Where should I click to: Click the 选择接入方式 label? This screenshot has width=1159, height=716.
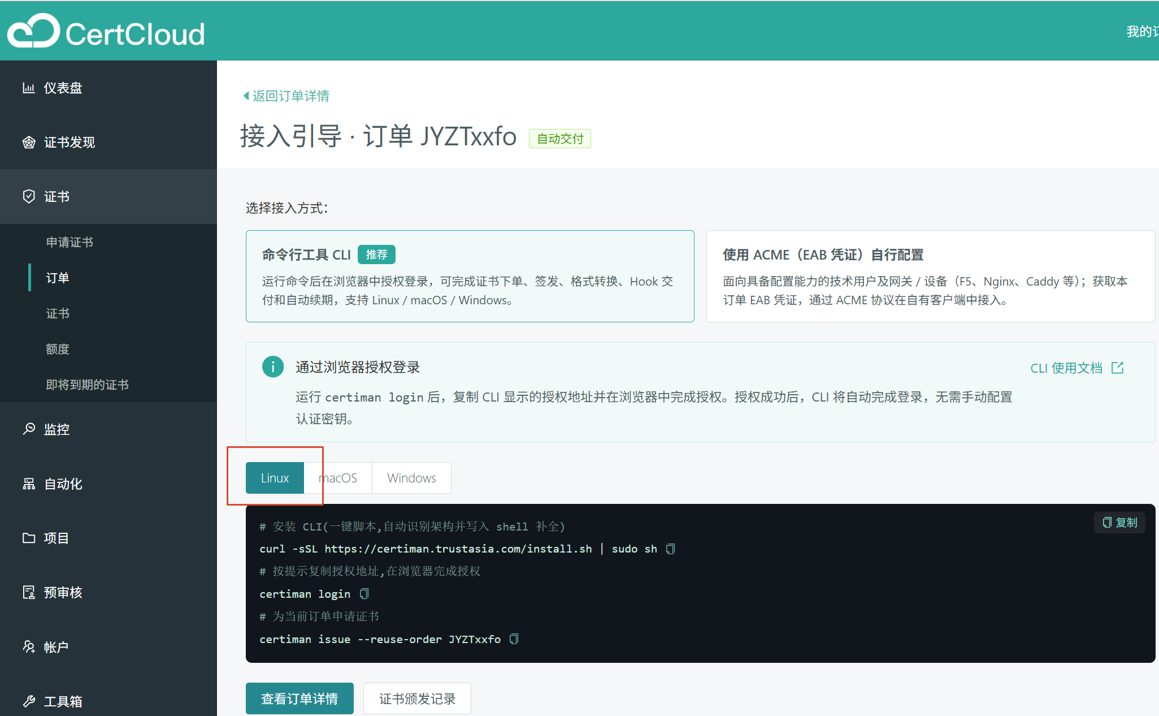(x=287, y=208)
